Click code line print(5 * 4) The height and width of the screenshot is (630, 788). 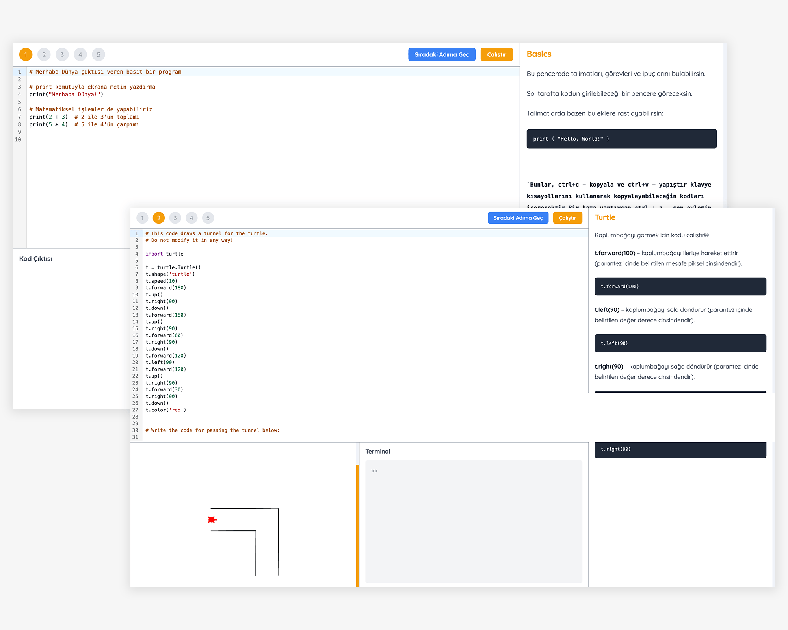point(84,124)
